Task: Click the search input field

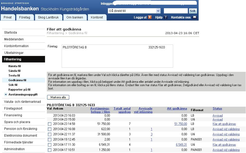Action: [x=176, y=11]
